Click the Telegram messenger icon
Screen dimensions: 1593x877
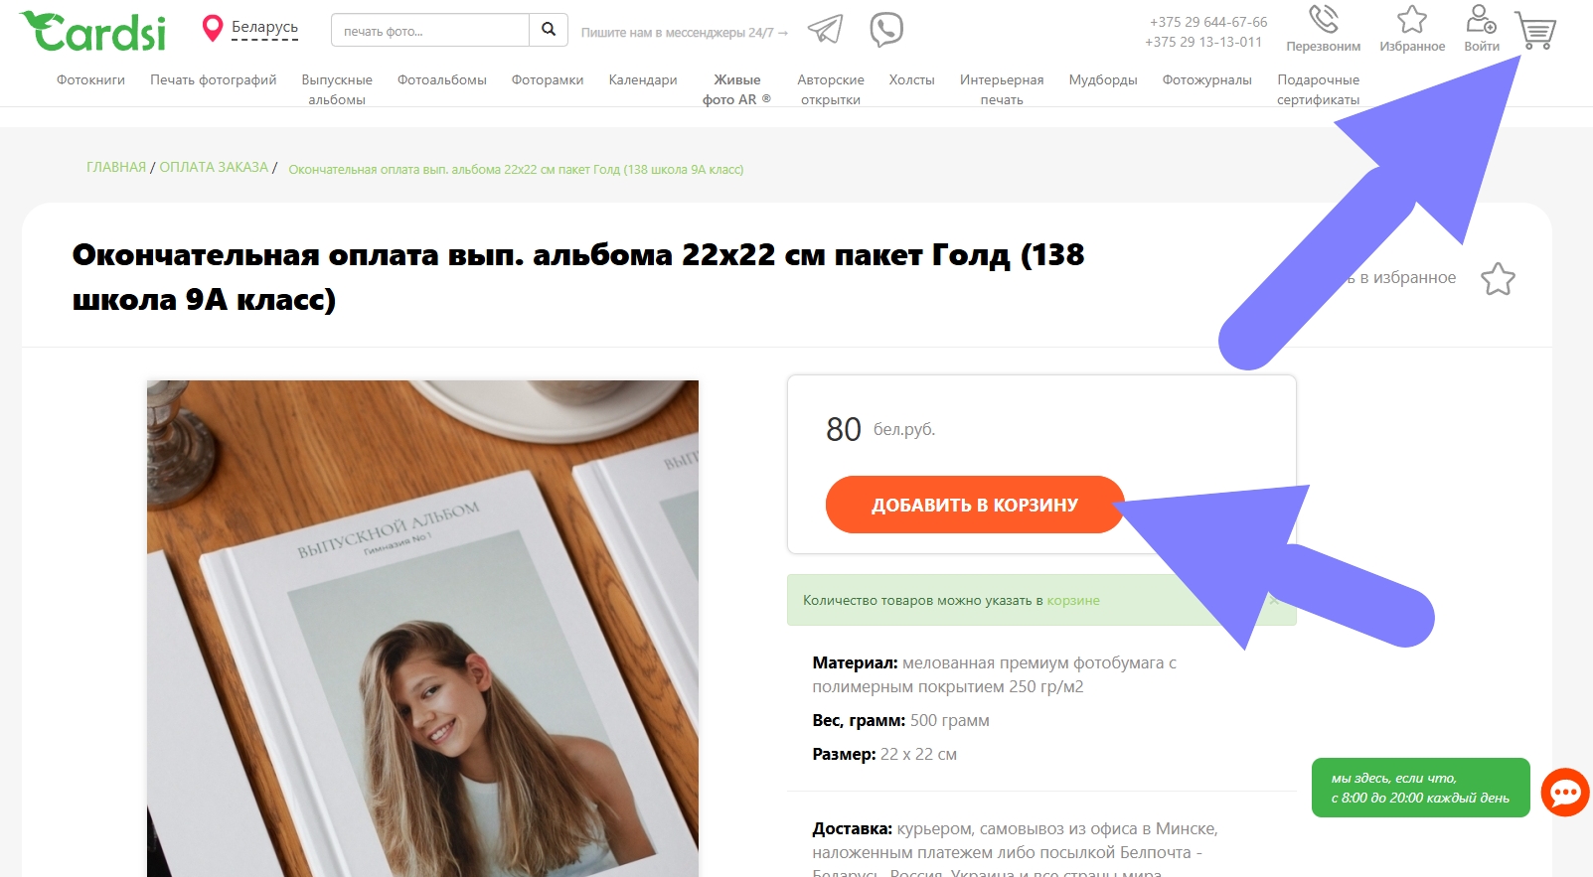pyautogui.click(x=825, y=30)
